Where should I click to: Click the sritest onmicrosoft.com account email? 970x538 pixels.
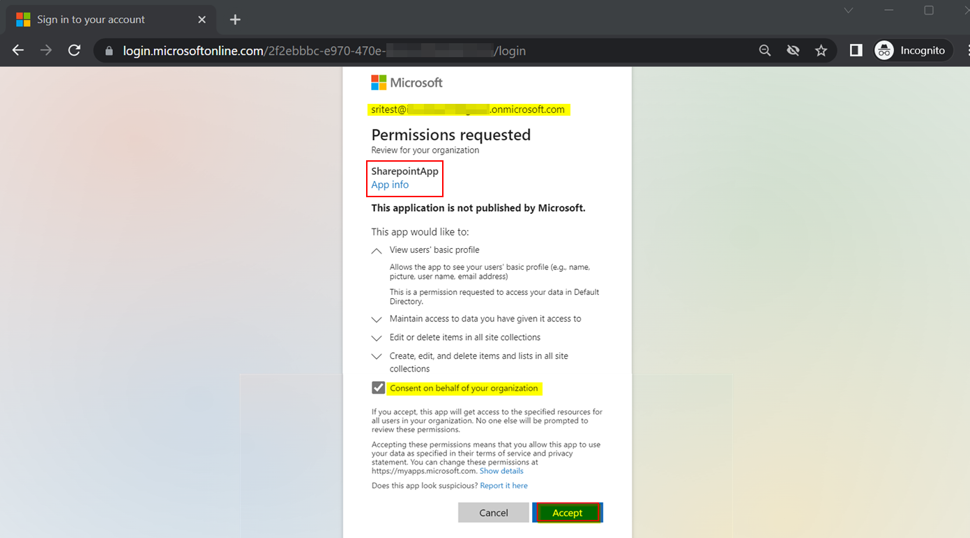coord(468,109)
